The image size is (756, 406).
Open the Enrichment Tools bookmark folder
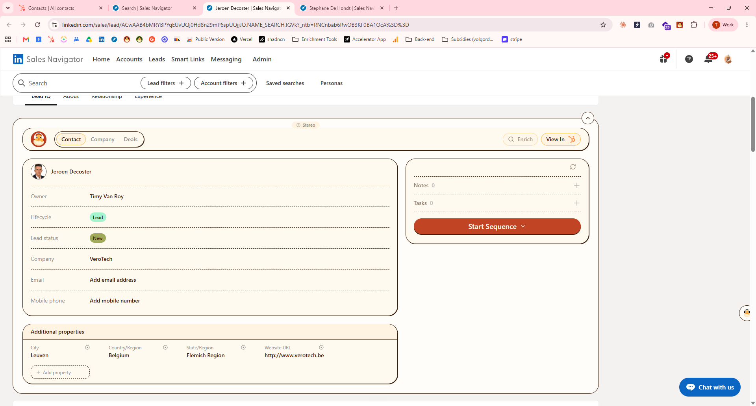(x=315, y=39)
